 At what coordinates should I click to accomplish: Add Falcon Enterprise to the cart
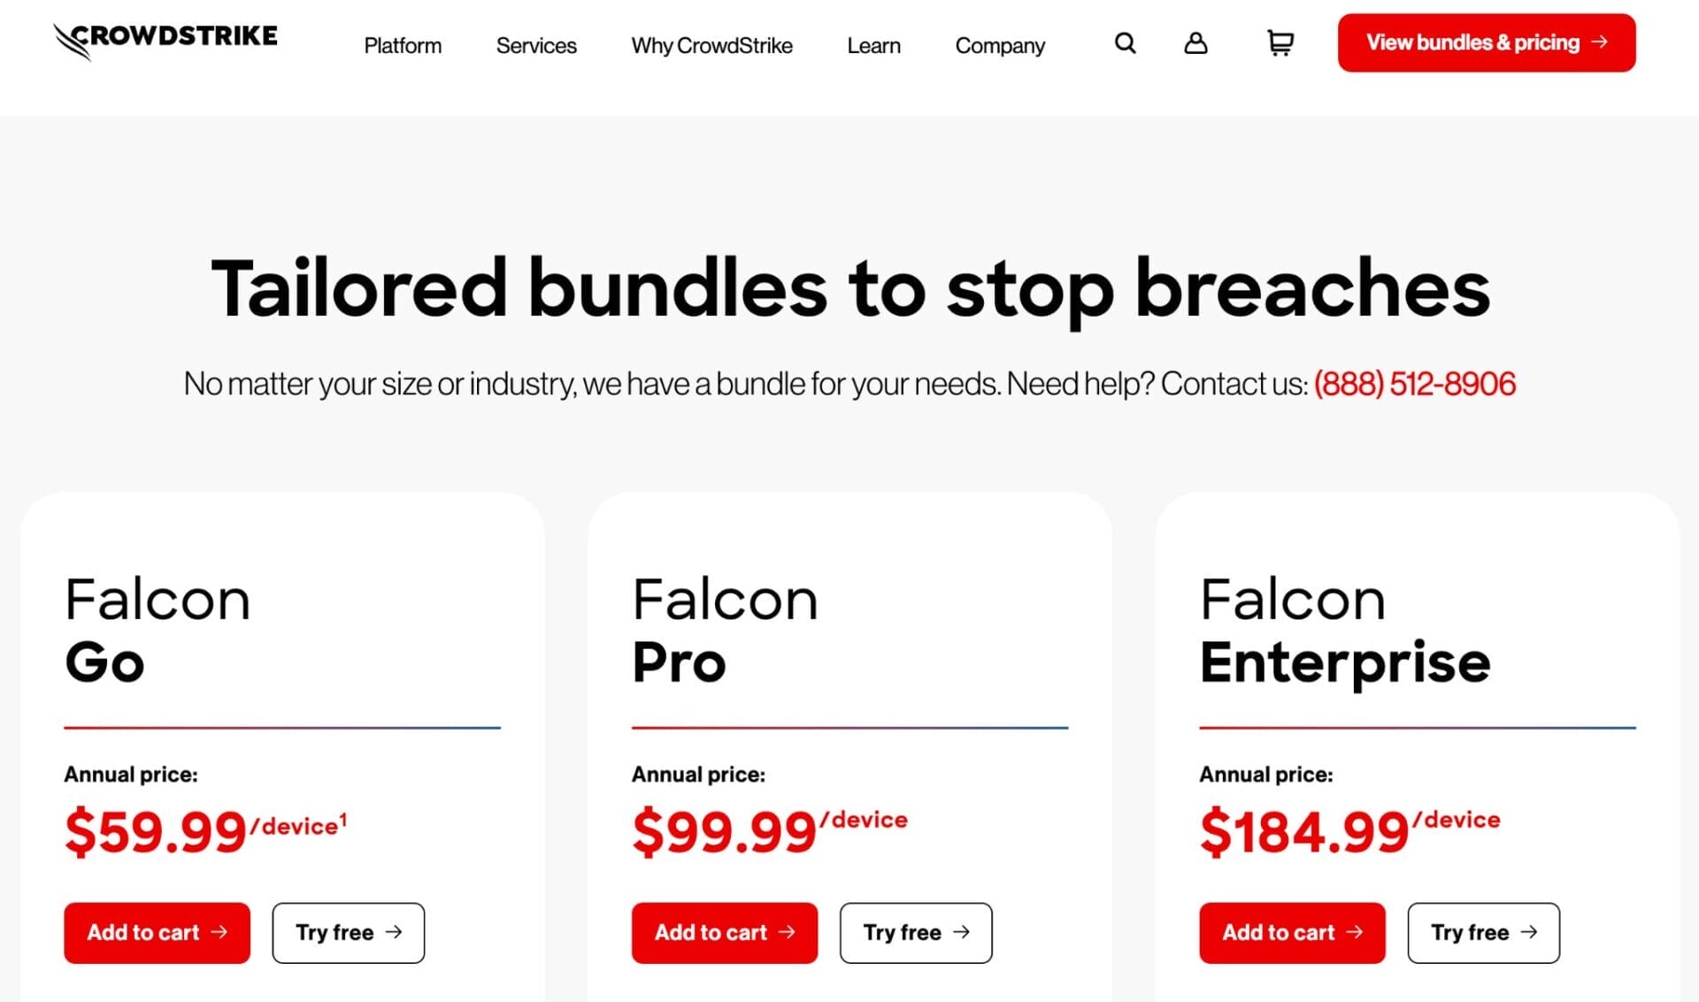pyautogui.click(x=1291, y=932)
